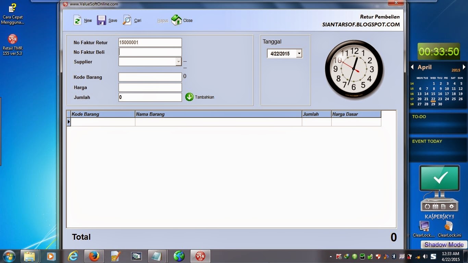The image size is (468, 263).
Task: Select the first grid row indicator
Action: click(x=69, y=122)
